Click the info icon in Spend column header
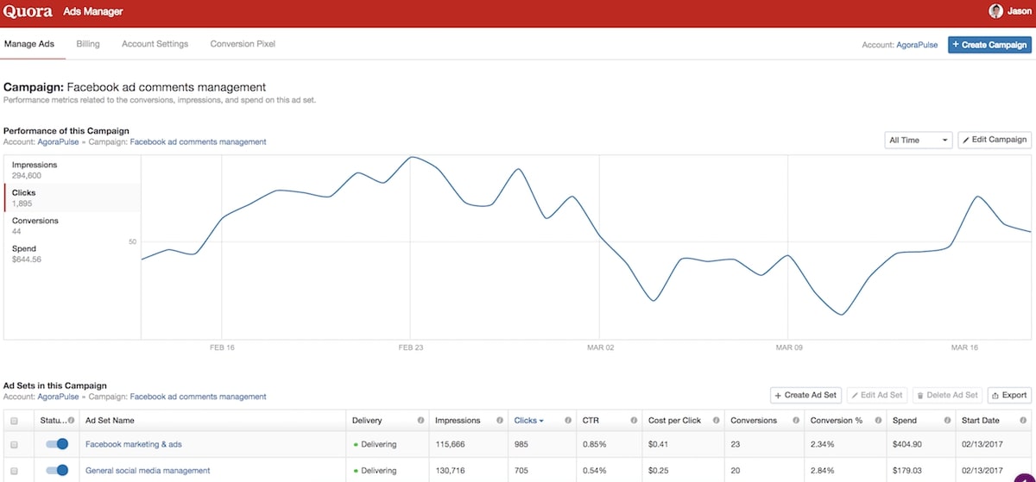1036x482 pixels. 947,421
